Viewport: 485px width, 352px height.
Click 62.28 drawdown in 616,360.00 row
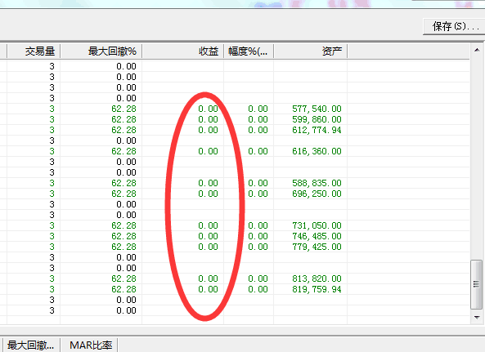123,151
